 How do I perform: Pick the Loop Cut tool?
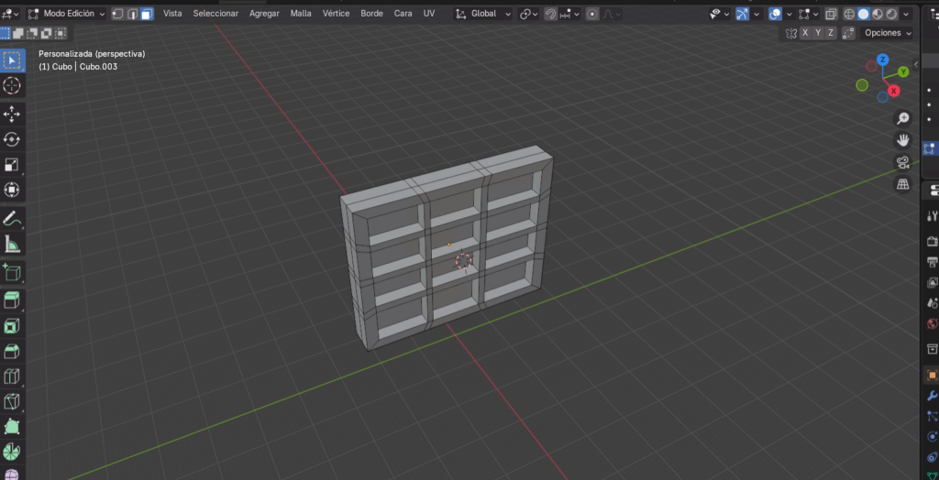coord(12,376)
